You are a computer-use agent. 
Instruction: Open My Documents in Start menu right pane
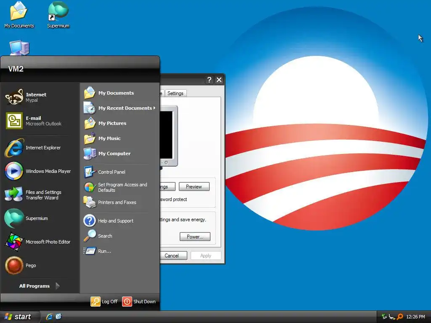click(120, 93)
